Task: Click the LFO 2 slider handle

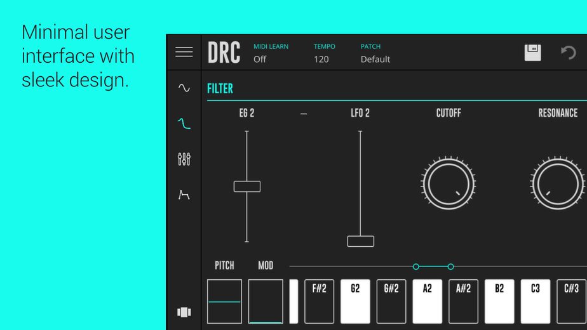Action: (360, 241)
